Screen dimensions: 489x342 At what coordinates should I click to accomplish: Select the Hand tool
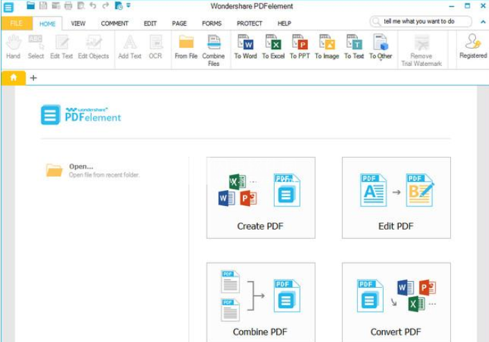13,47
